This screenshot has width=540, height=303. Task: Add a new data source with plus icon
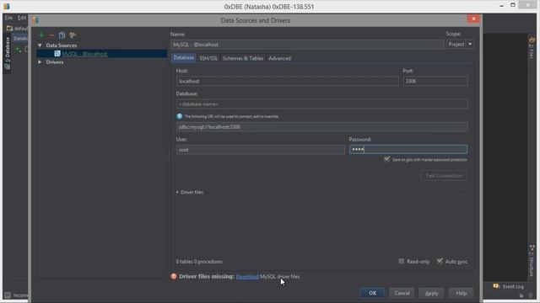point(41,35)
